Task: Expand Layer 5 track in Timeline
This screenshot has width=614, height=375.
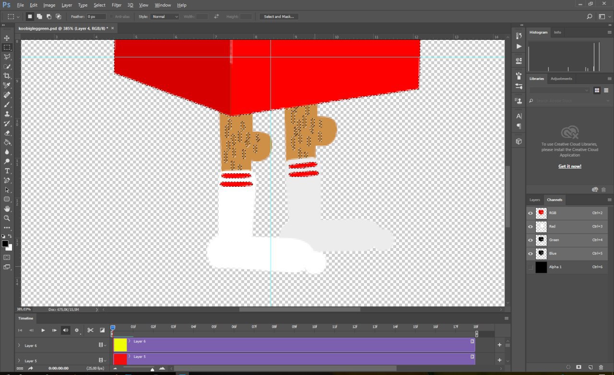Action: (x=19, y=360)
